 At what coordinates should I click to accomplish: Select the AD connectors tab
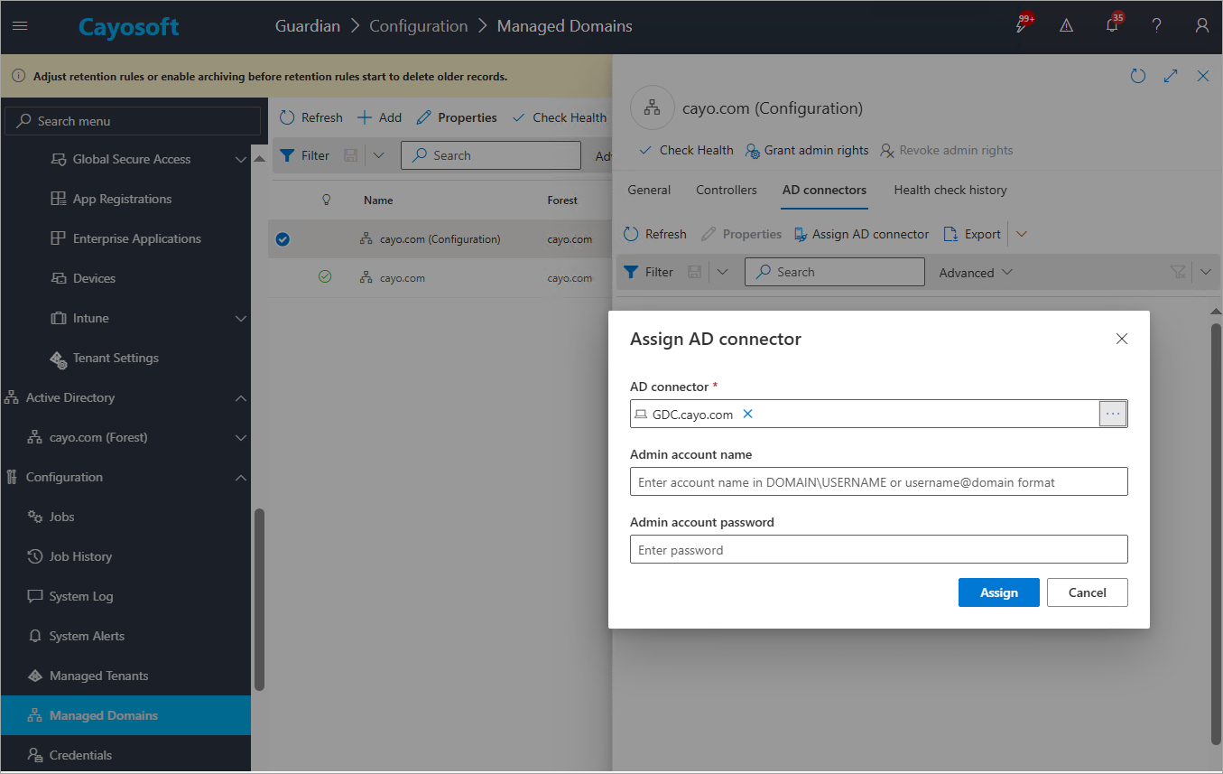point(824,190)
